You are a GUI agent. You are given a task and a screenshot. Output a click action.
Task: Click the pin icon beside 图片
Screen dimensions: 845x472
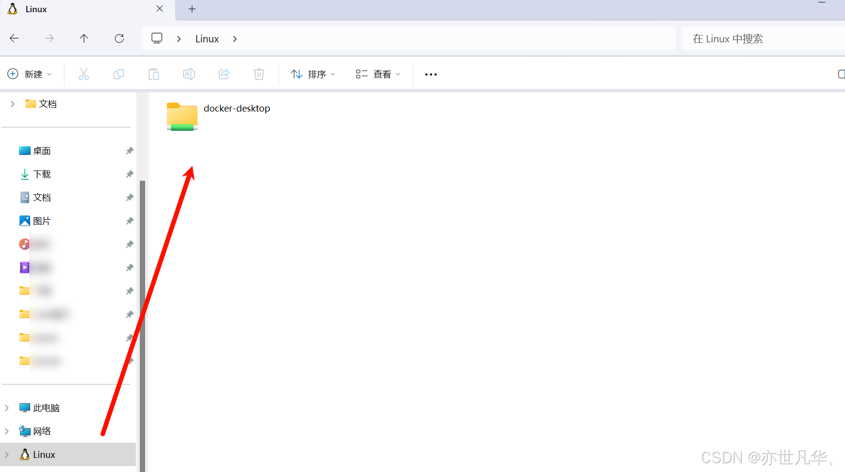pos(130,221)
